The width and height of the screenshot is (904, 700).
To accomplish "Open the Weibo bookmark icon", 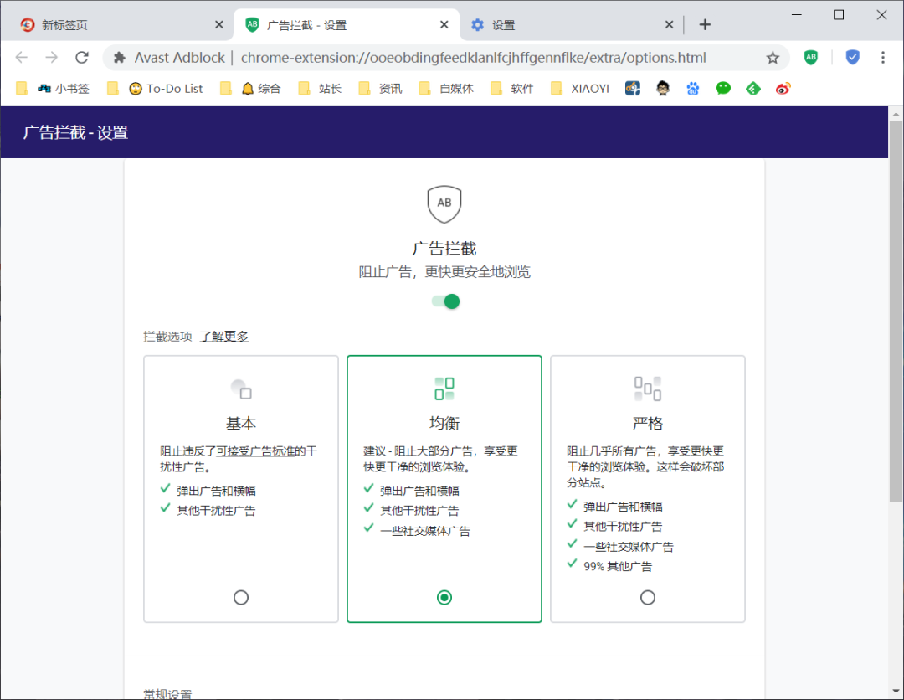I will tap(783, 88).
